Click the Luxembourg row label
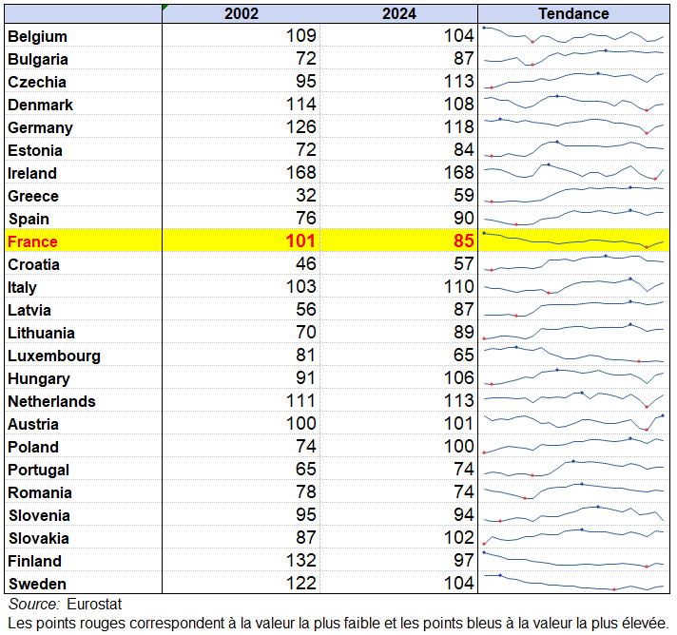Screen dimensions: 677x635 54,356
